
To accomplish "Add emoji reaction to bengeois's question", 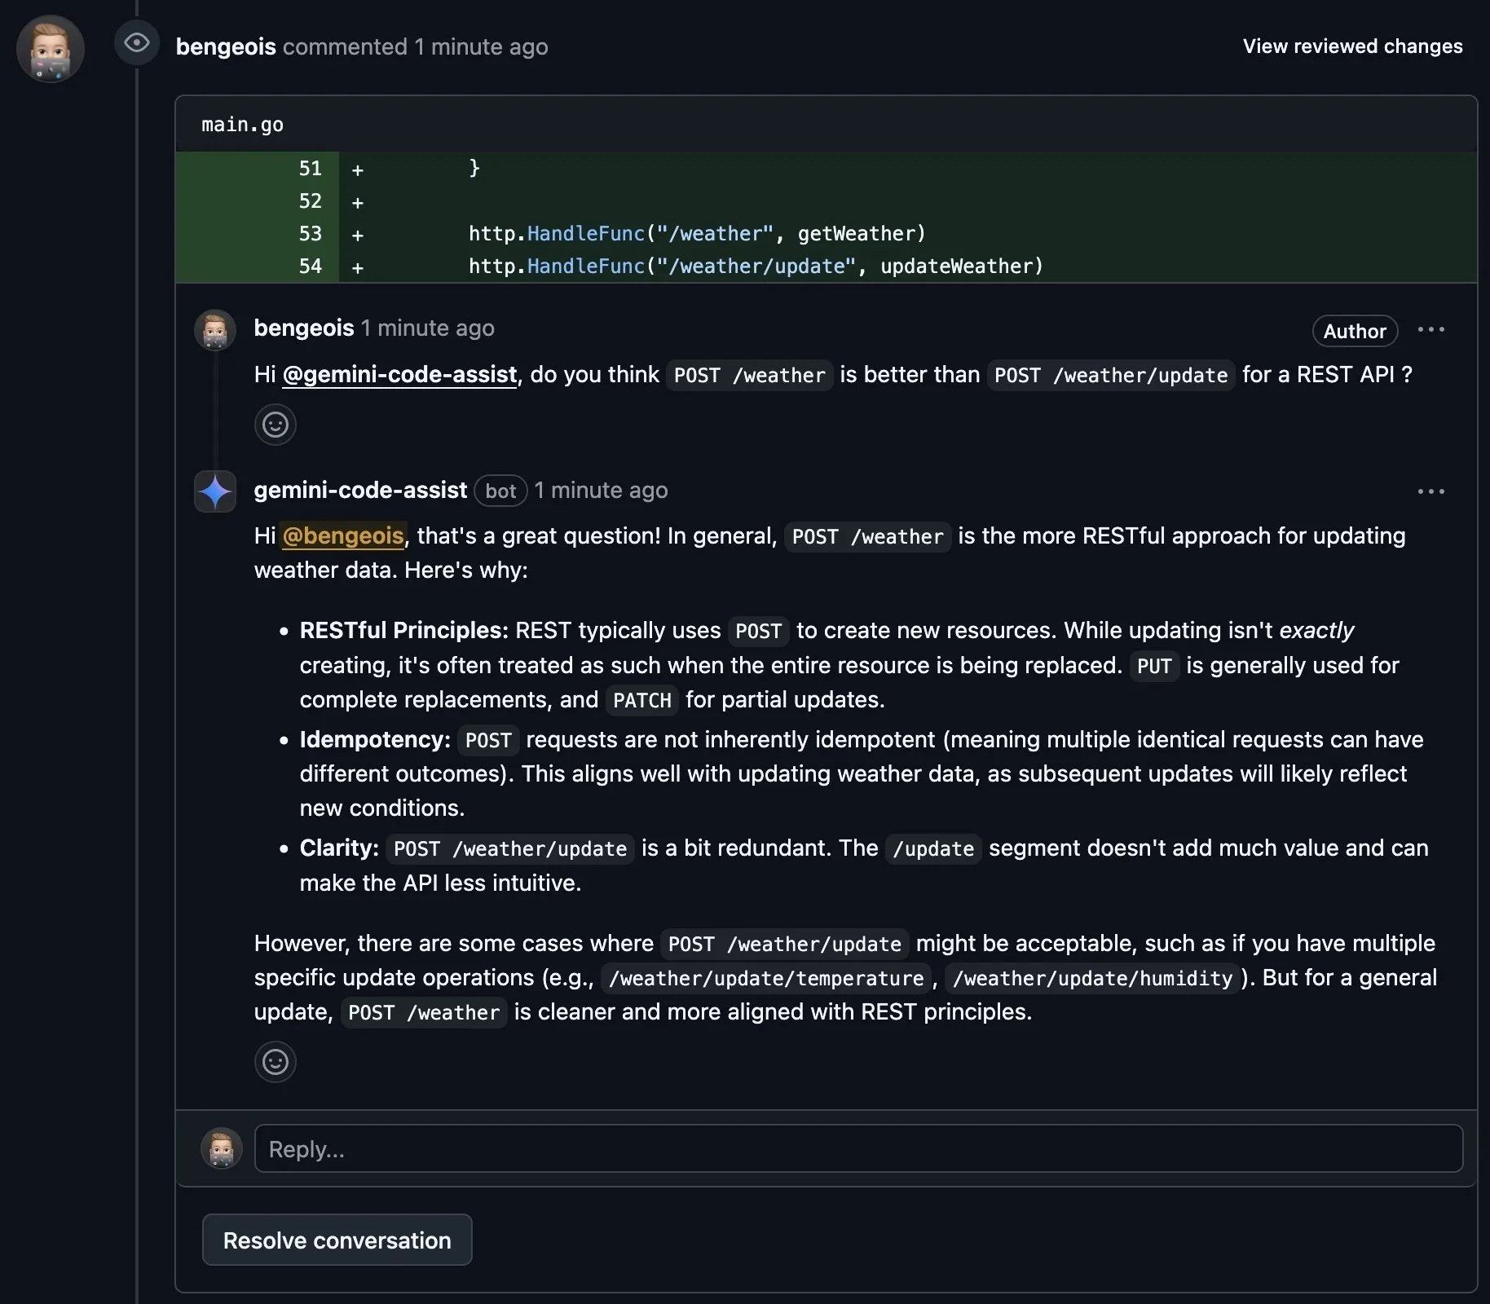I will [275, 425].
